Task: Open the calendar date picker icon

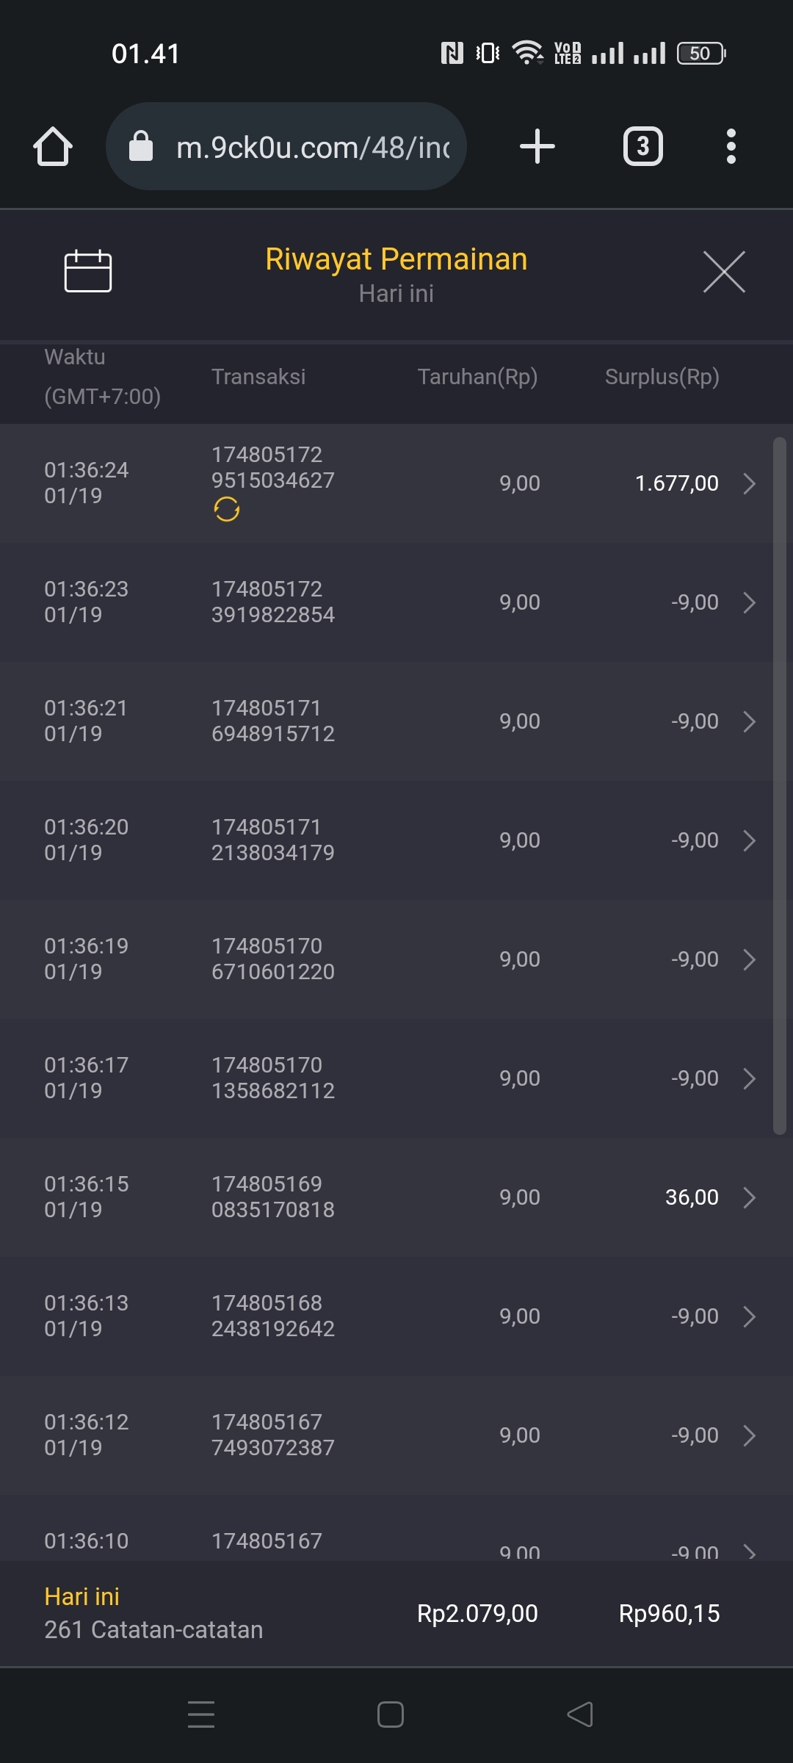Action: click(88, 271)
